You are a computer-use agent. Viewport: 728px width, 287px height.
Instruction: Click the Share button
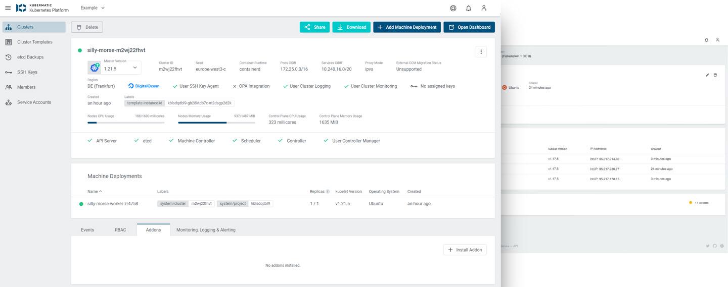(x=314, y=27)
